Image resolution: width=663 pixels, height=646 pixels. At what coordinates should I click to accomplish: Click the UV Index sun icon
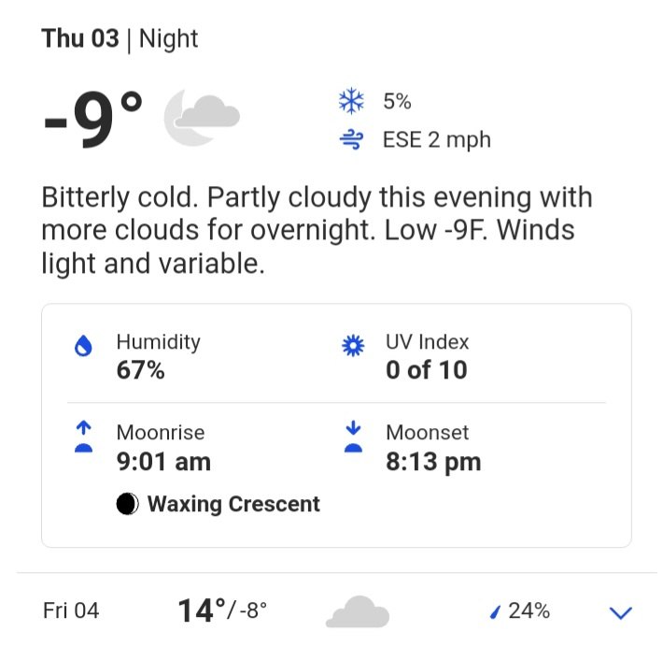tap(353, 346)
